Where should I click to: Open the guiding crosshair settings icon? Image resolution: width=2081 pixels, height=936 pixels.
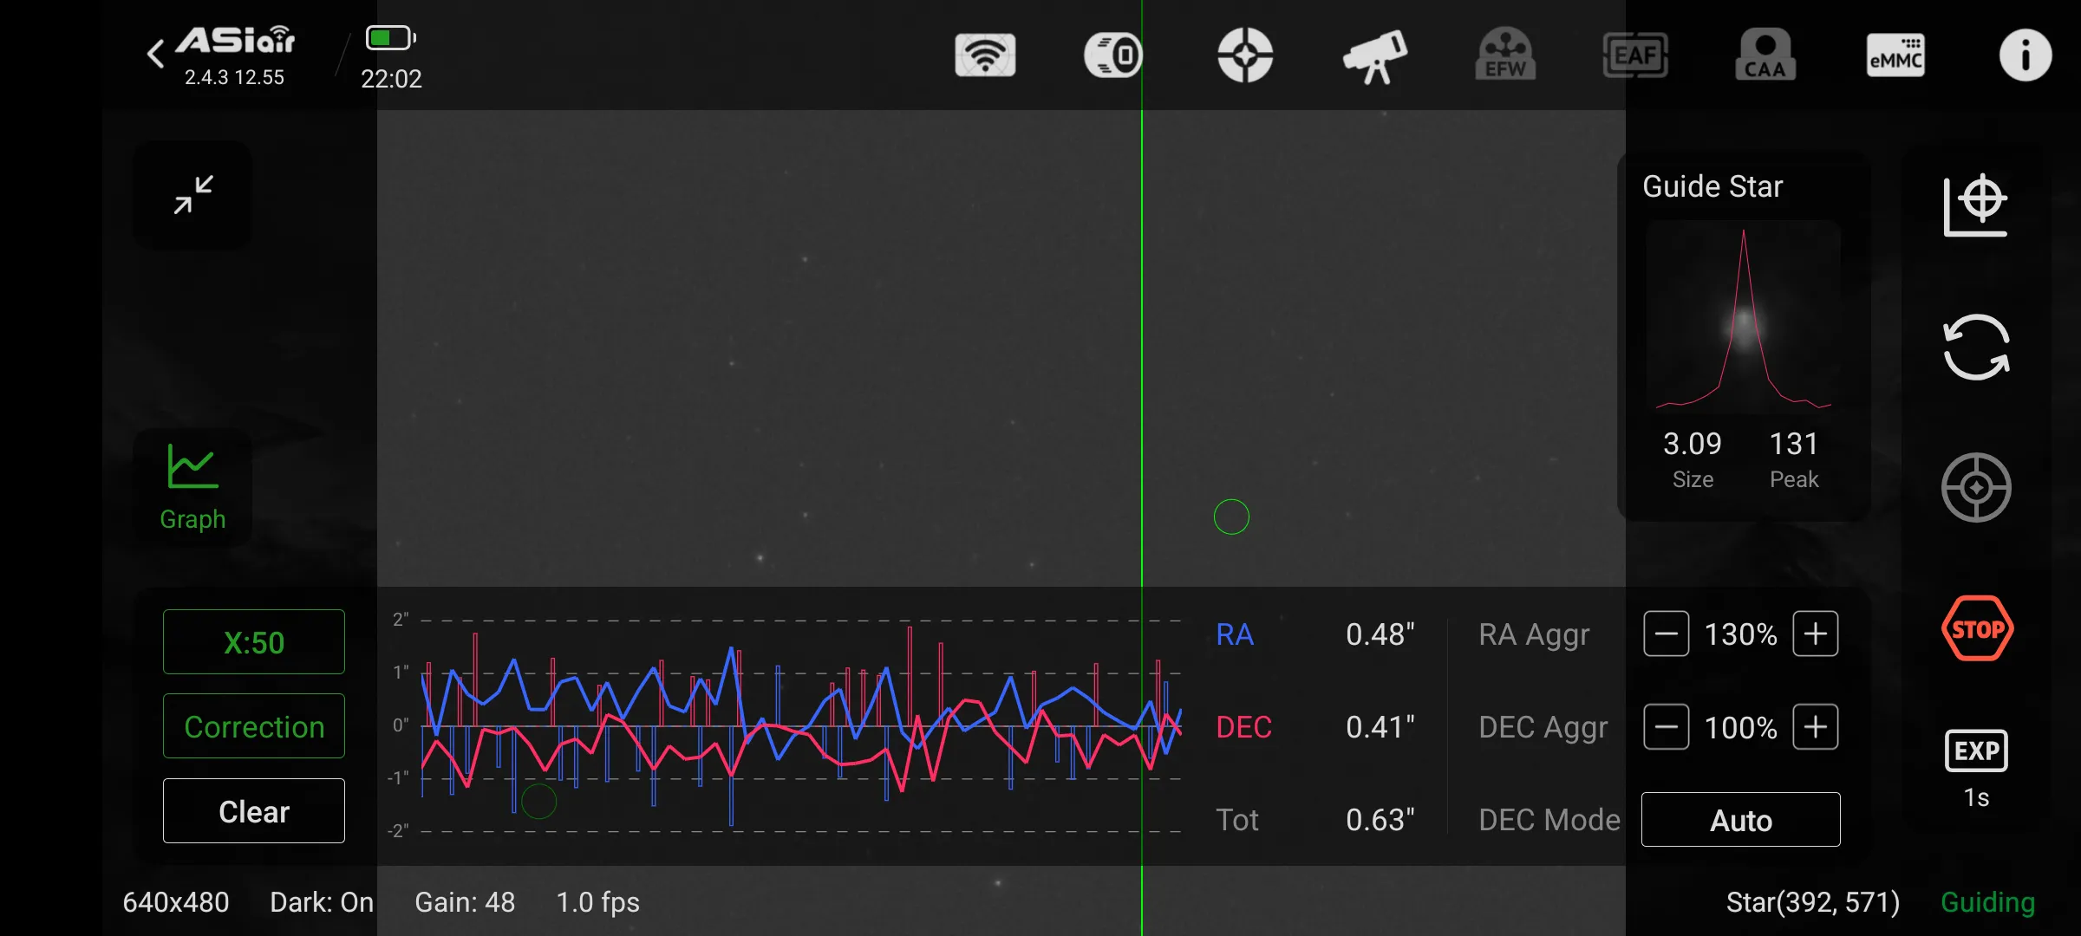1245,55
